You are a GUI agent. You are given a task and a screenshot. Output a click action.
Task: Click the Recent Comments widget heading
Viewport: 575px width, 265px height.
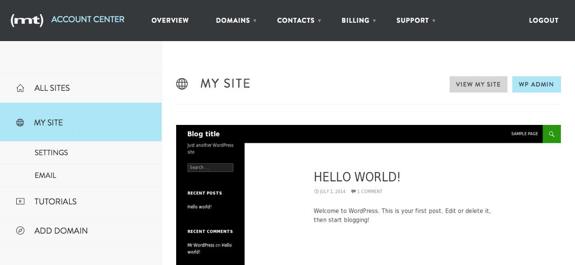210,231
